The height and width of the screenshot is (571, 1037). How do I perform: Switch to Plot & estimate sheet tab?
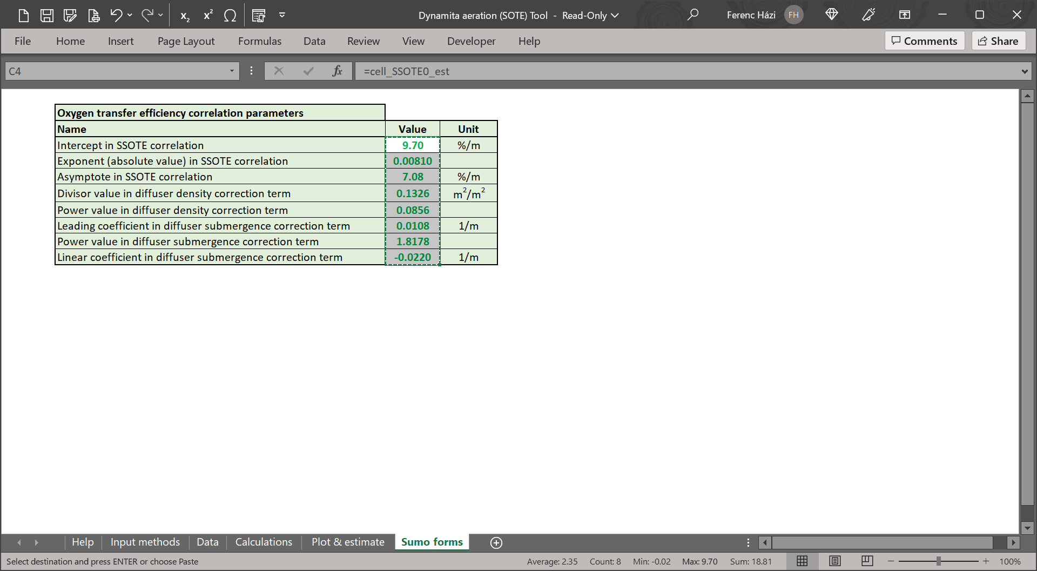(x=348, y=542)
